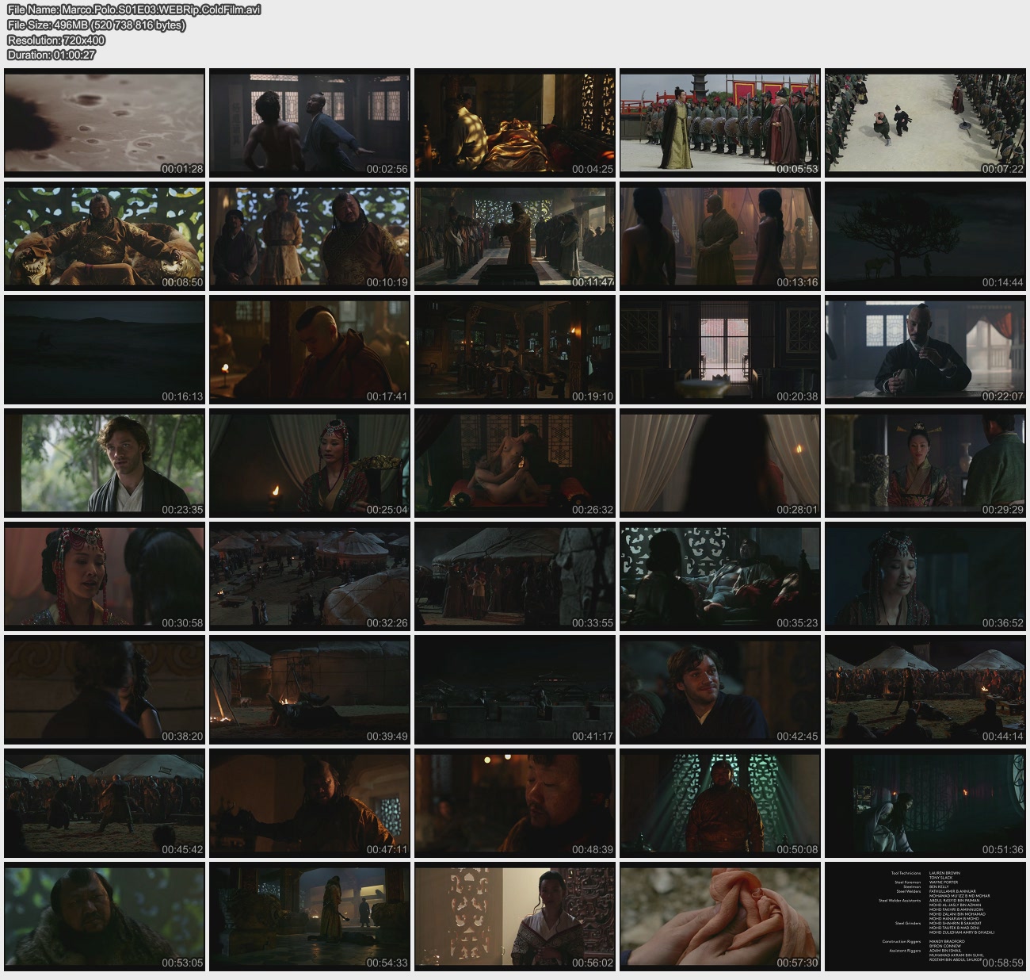Image resolution: width=1030 pixels, height=980 pixels.
Task: Select the credits frame at 00:58:59
Action: click(x=925, y=917)
